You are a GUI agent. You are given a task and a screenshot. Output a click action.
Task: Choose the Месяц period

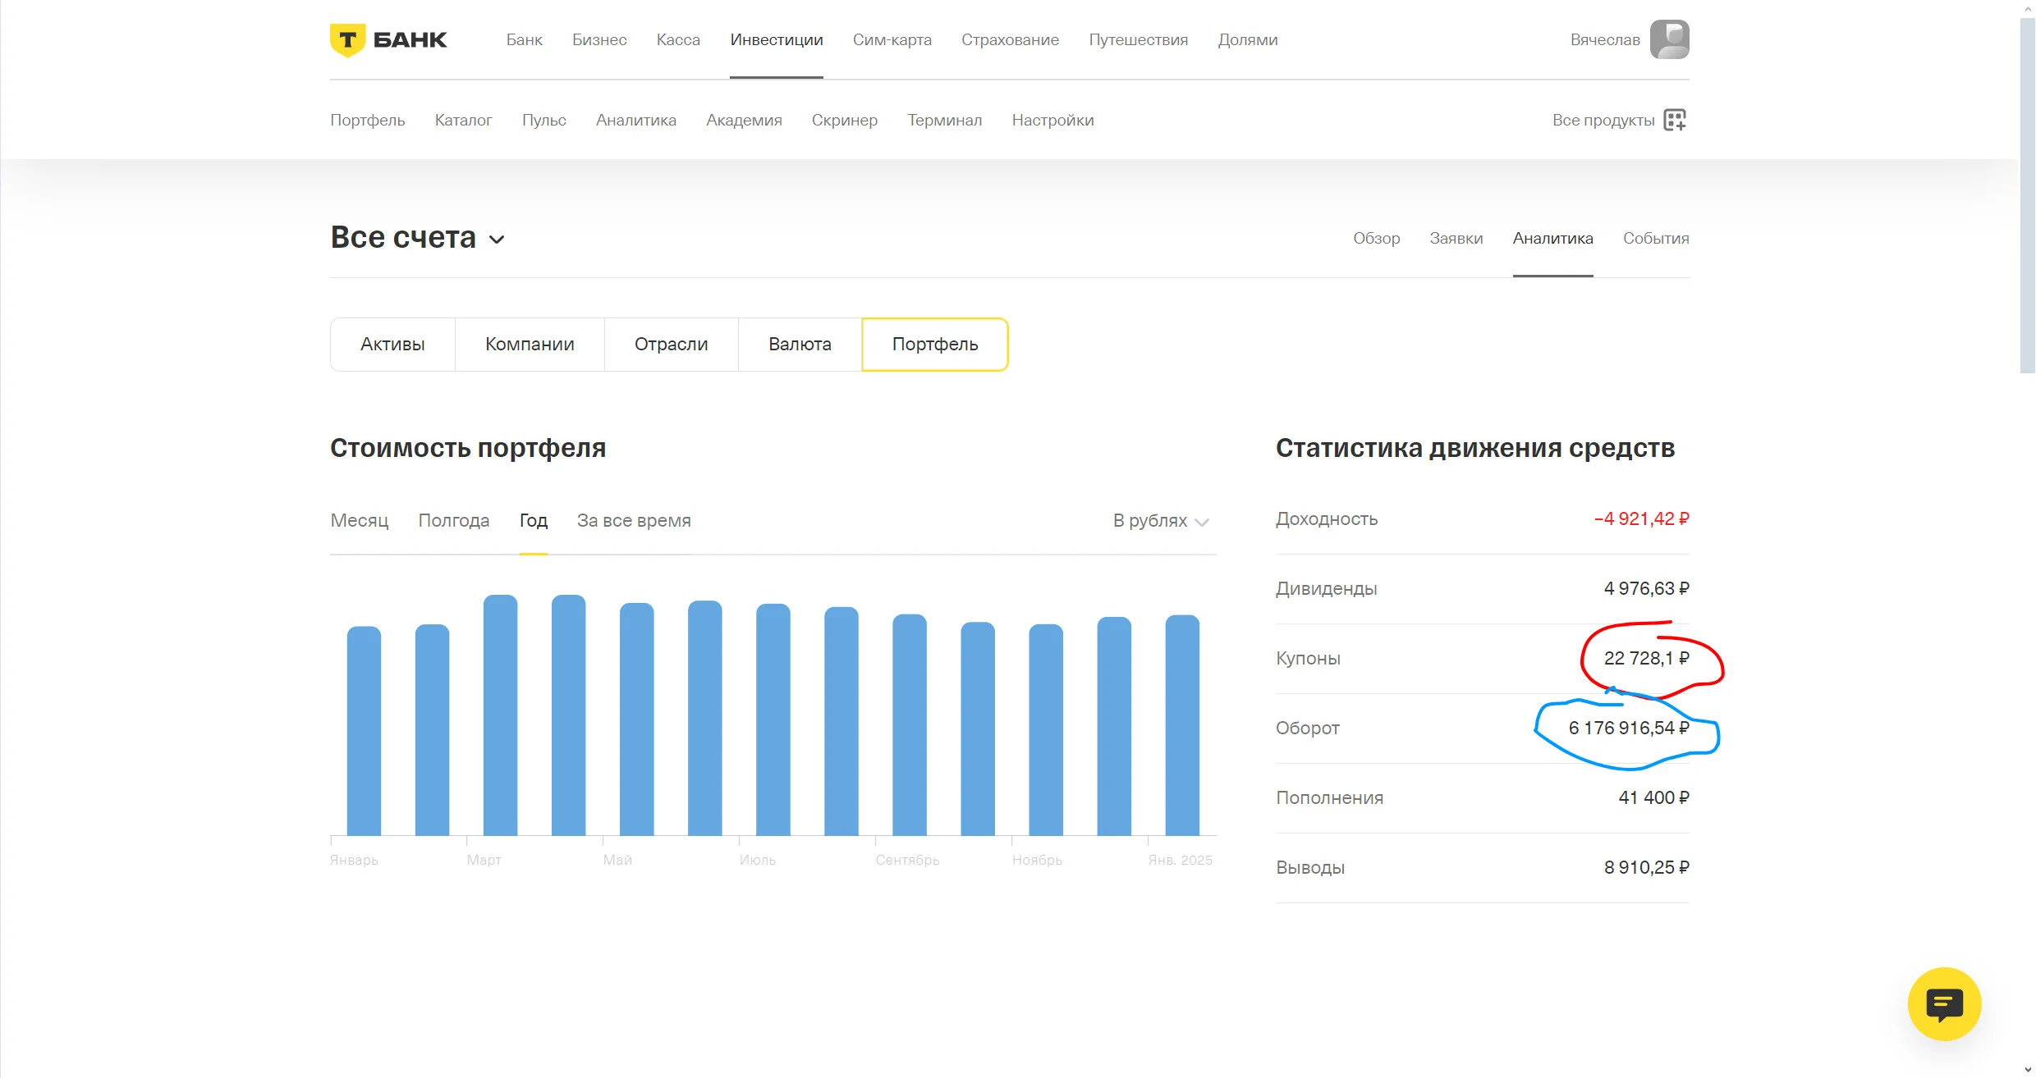pyautogui.click(x=359, y=521)
